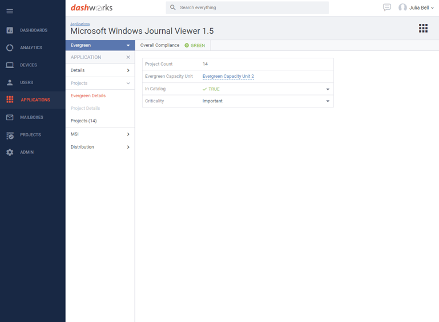This screenshot has width=439, height=322.
Task: Click Julia Bell's avatar icon
Action: click(x=402, y=7)
